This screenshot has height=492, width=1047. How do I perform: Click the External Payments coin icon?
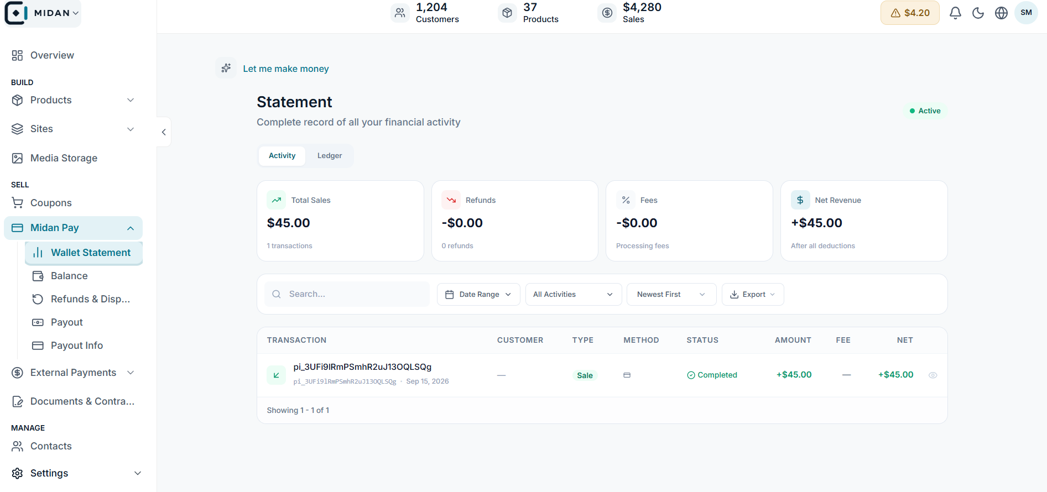[17, 373]
